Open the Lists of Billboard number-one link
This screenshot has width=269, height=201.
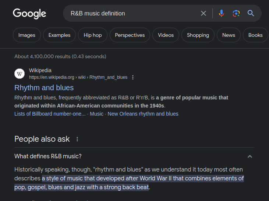[50, 114]
